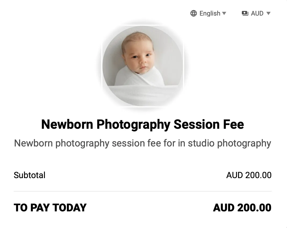Expand the arrow beside AUD
Screen dimensions: 287x228
tap(268, 13)
